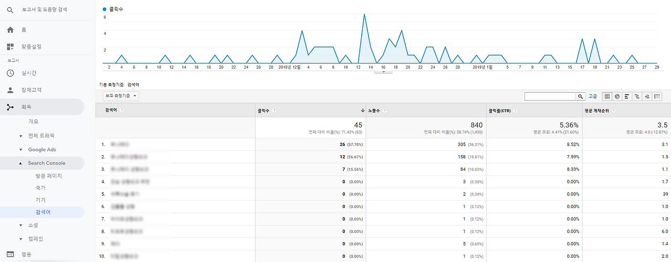Image resolution: width=671 pixels, height=262 pixels.
Task: Click help icon next to 클릭수 header
Action: coord(274,111)
